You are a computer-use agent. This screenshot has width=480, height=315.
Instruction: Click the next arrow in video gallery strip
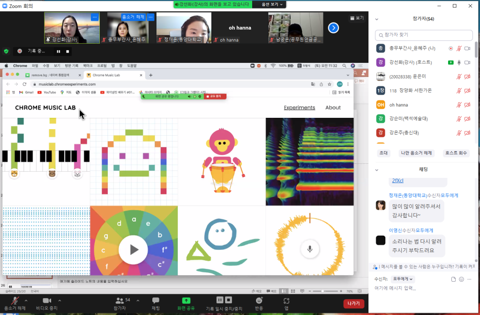[333, 28]
